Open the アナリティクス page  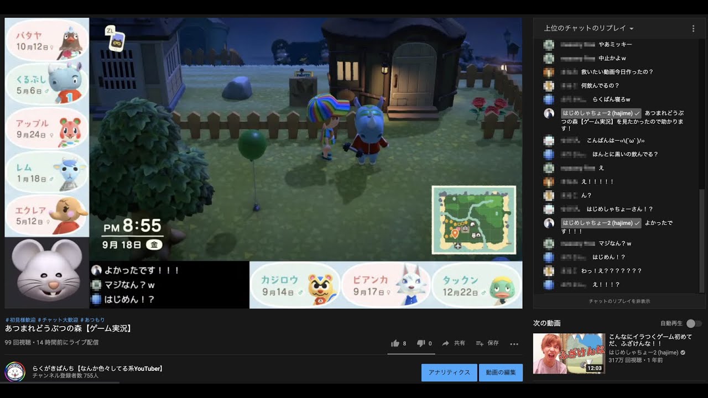pos(449,373)
